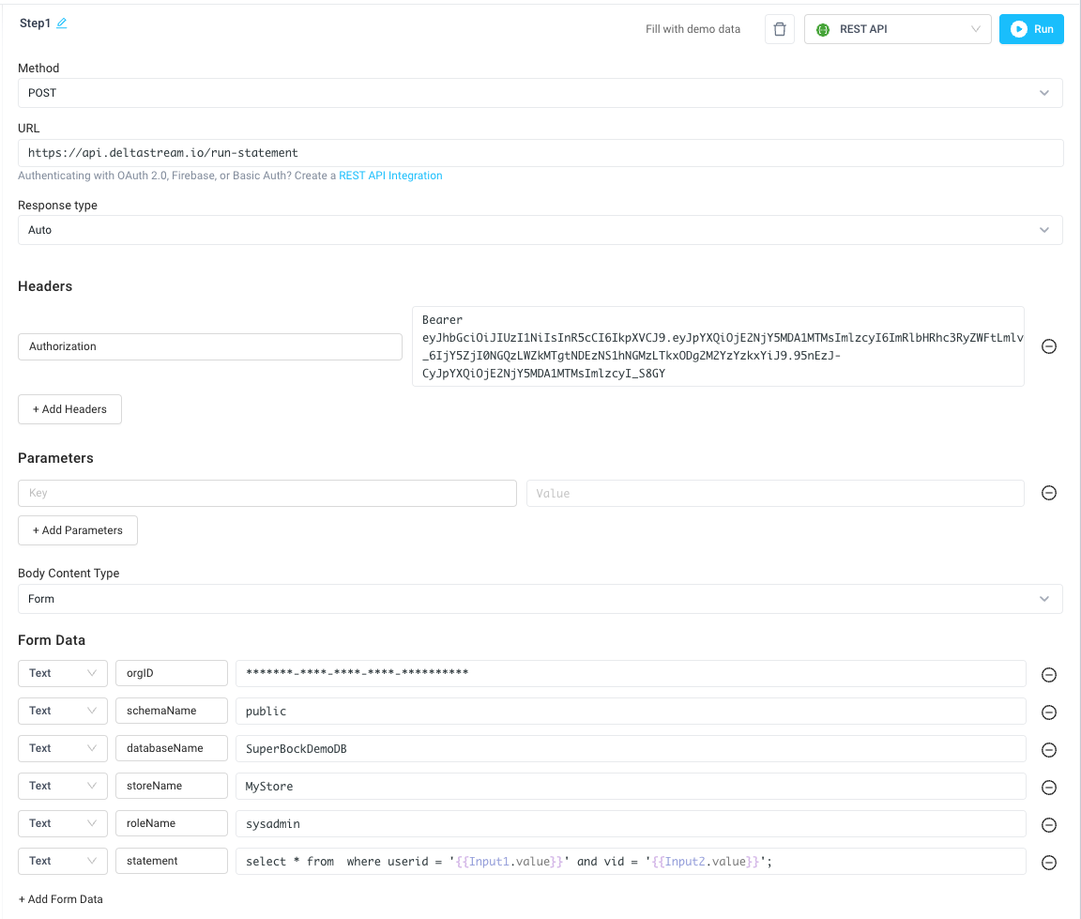The width and height of the screenshot is (1081, 919).
Task: Click + Add Form Data
Action: tap(61, 899)
